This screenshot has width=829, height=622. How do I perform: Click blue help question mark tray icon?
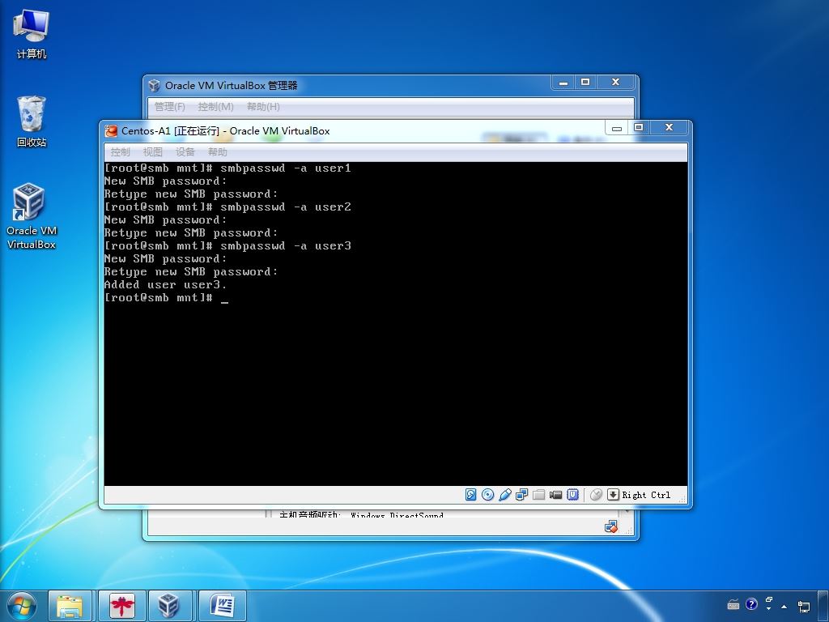(751, 604)
